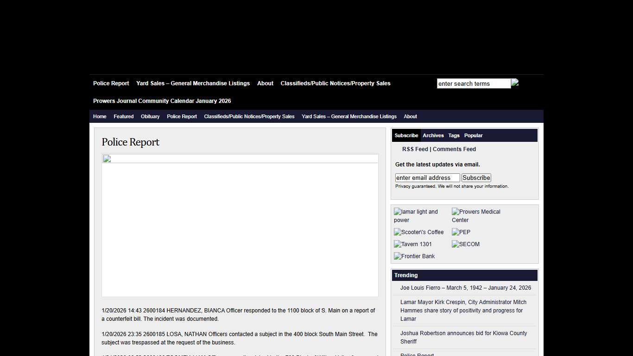Open the lamar light and power ad
The height and width of the screenshot is (356, 633).
coord(416,216)
